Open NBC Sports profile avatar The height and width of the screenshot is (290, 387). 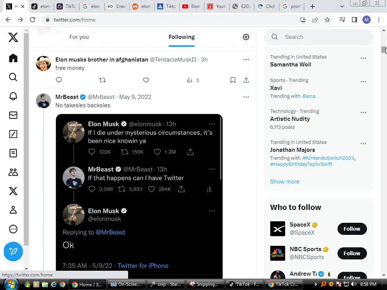click(x=278, y=253)
